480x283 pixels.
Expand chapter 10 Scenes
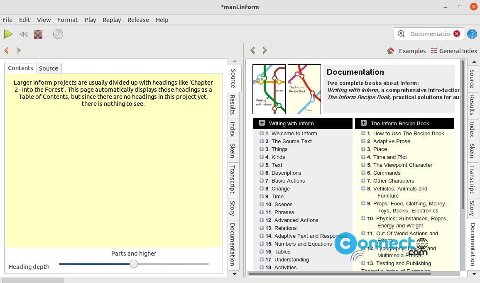[x=262, y=205]
